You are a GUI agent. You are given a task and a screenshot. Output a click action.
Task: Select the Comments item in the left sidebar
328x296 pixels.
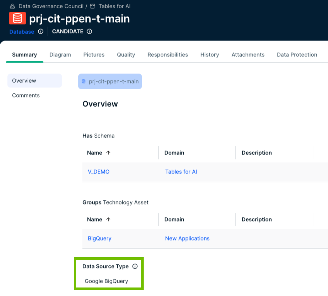[26, 95]
